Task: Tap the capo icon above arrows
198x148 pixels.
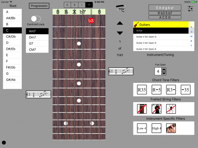Action: click(121, 8)
